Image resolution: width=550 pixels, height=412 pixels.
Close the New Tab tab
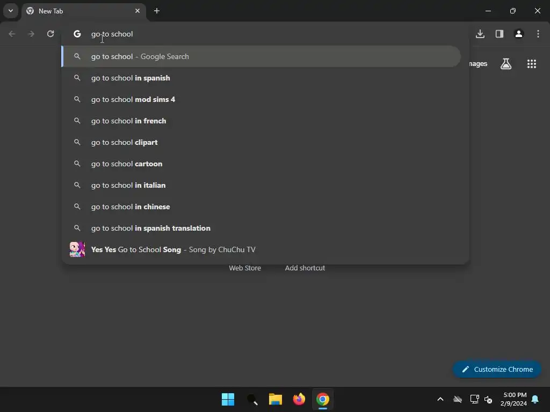(137, 11)
